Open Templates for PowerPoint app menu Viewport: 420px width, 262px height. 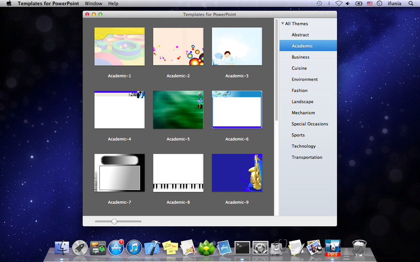[48, 4]
